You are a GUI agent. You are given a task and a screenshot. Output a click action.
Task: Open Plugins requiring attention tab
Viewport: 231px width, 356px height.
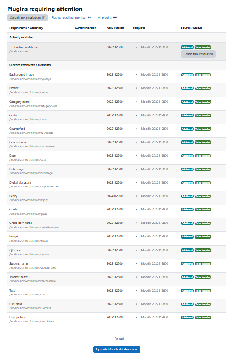(69, 17)
